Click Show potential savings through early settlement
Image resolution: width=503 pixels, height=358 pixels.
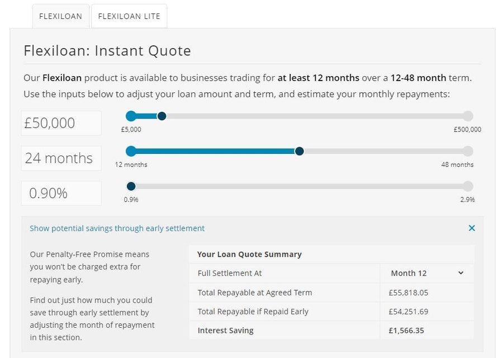coord(117,228)
